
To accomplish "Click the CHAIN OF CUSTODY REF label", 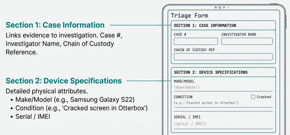I will (194, 50).
